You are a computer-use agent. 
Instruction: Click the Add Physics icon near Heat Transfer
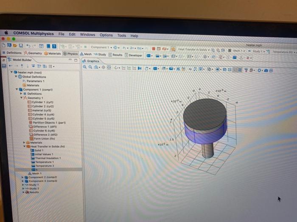point(213,50)
